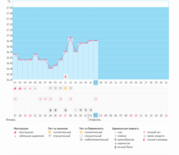Viewport: 179px width, 155px height.
Task: Click the 'Январь' month label
Action: point(11,120)
